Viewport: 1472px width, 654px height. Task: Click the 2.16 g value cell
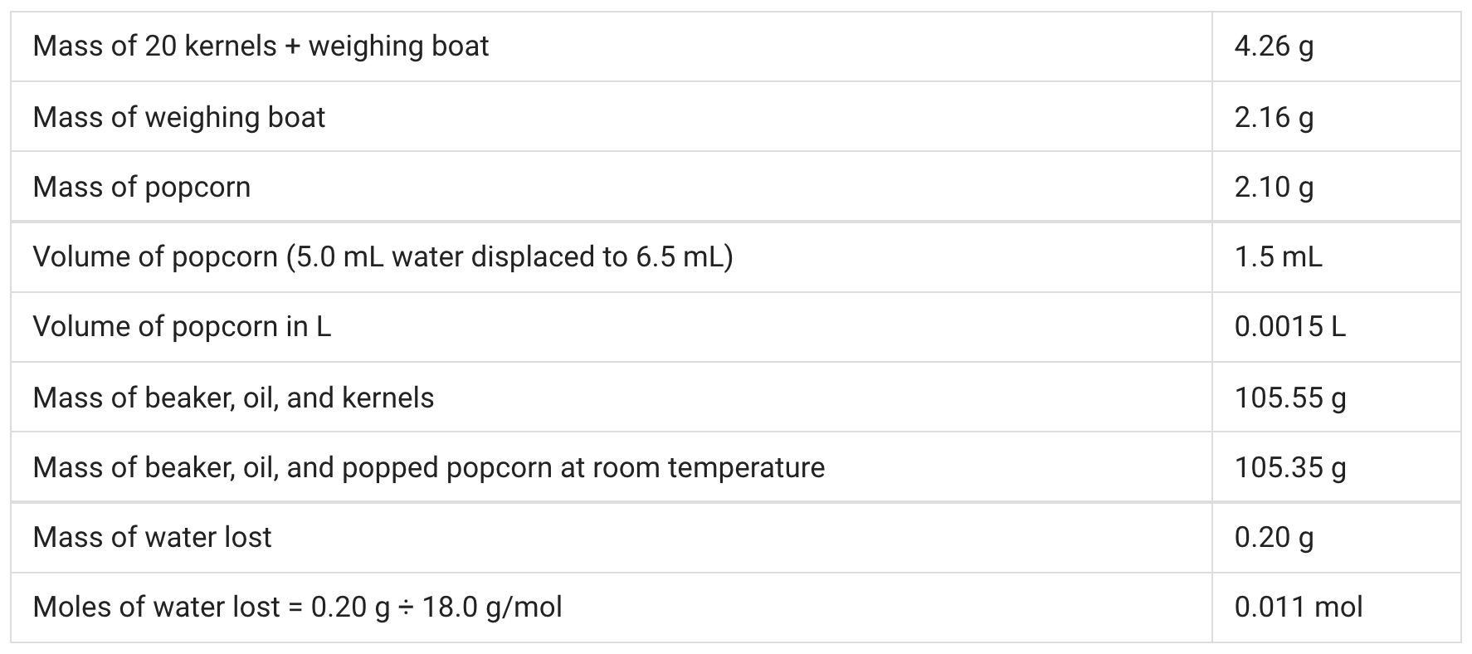tap(1337, 116)
